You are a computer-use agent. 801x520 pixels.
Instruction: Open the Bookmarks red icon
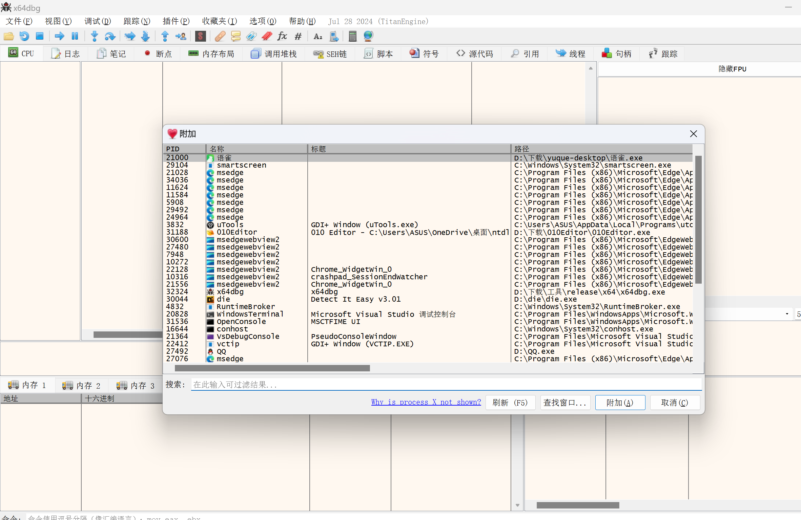pyautogui.click(x=267, y=36)
